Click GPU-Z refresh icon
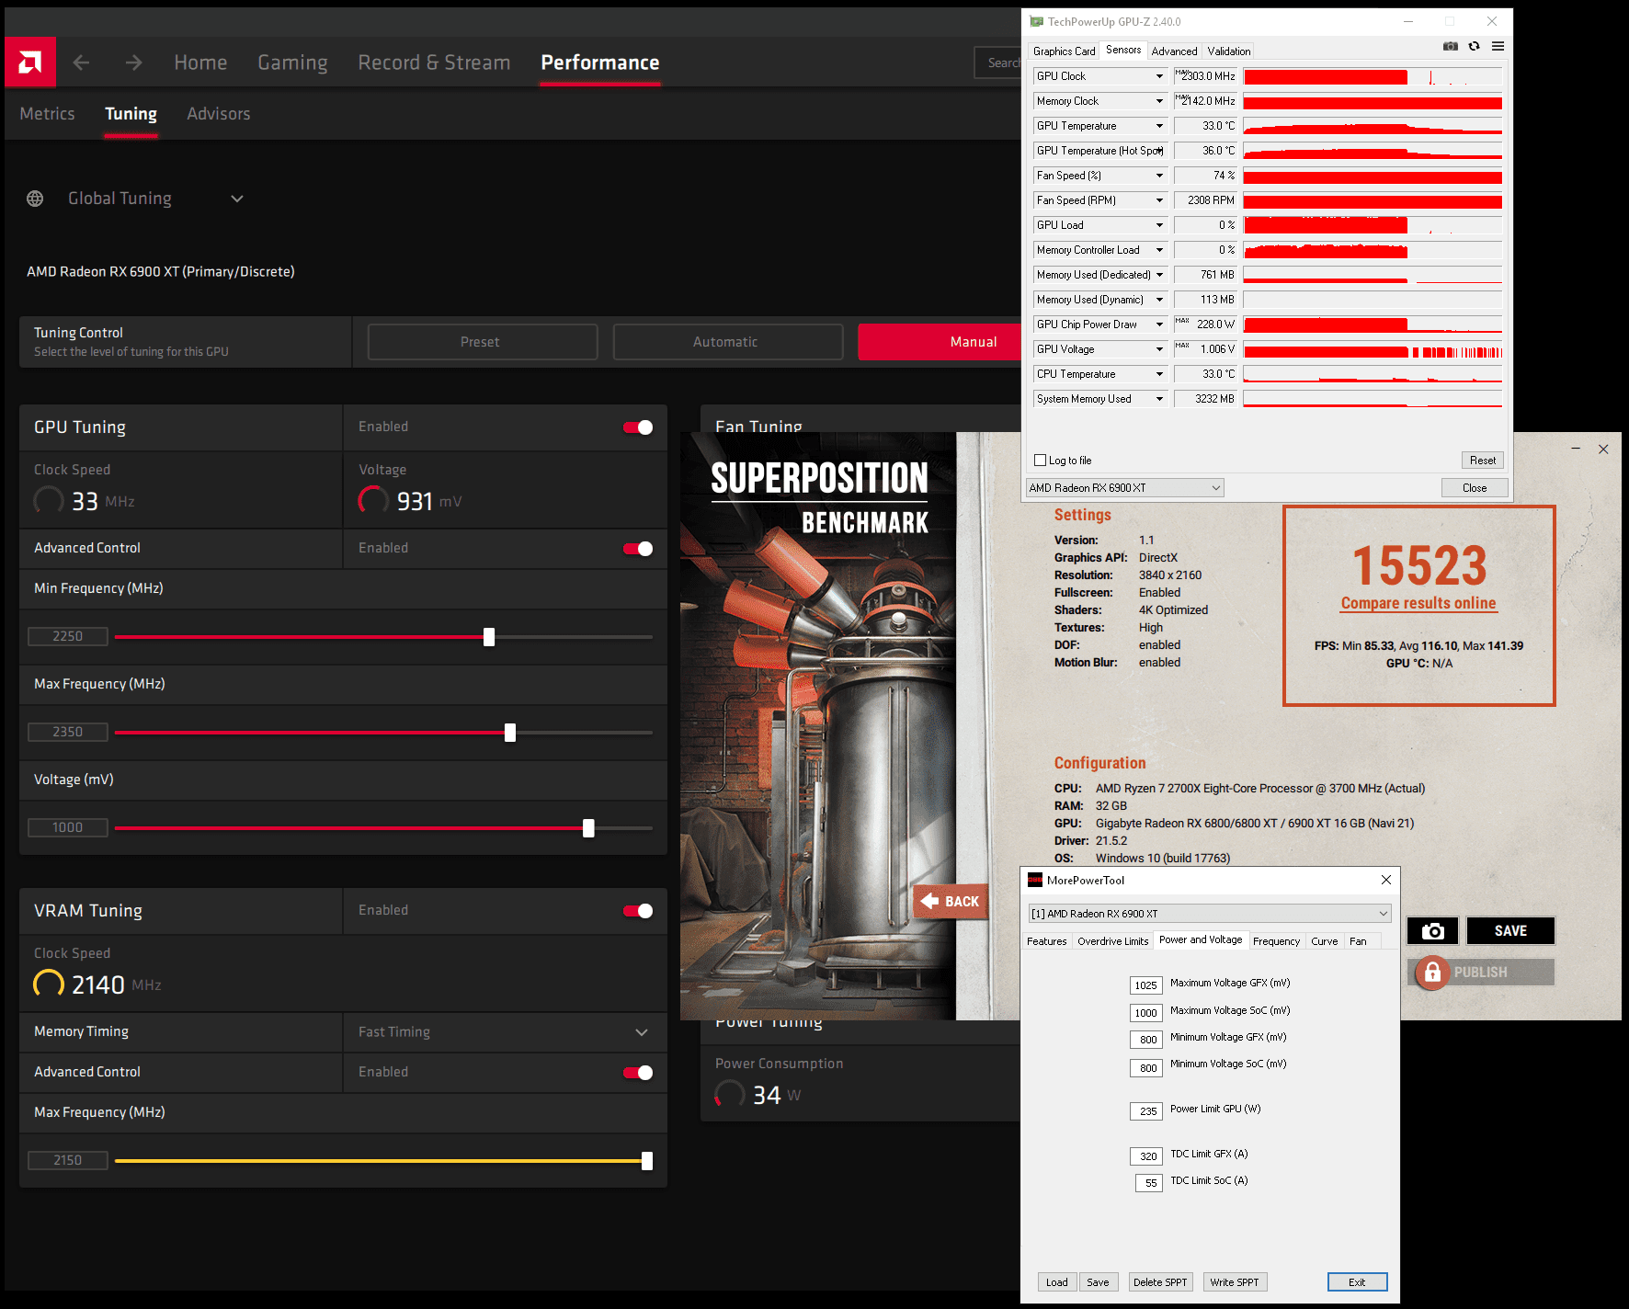Image resolution: width=1629 pixels, height=1309 pixels. click(1475, 46)
